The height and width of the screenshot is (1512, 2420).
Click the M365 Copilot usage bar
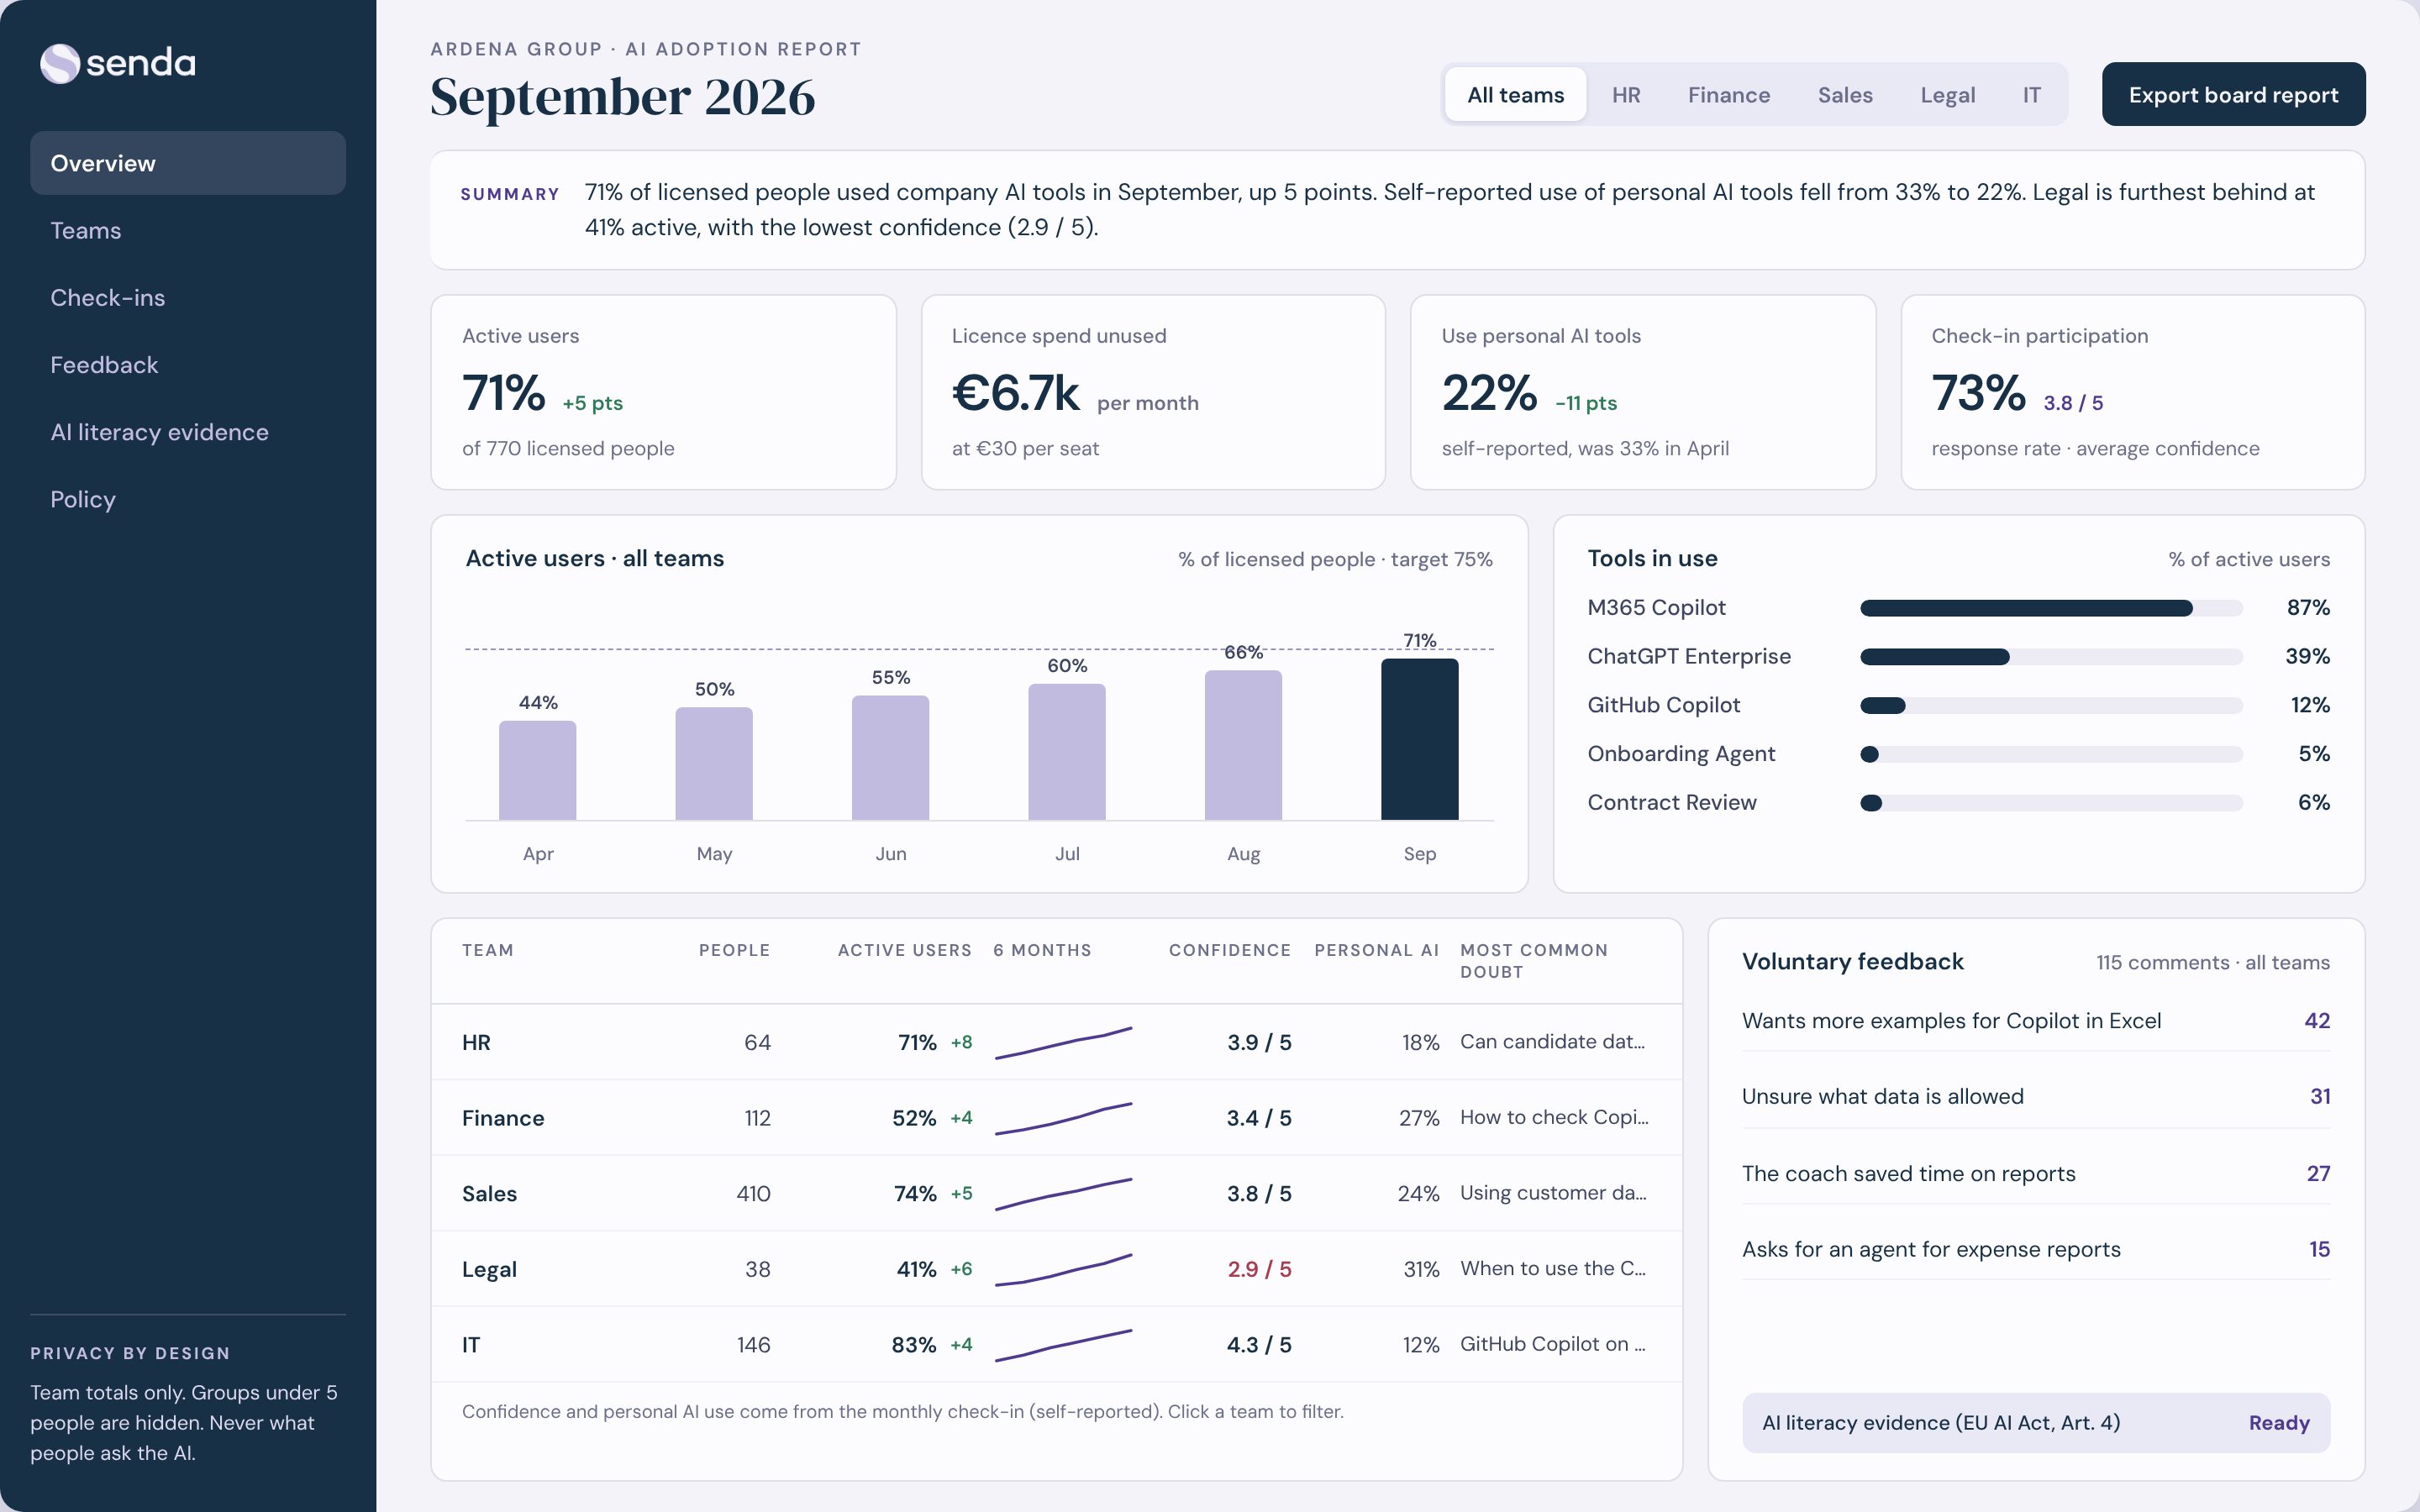tap(2051, 608)
